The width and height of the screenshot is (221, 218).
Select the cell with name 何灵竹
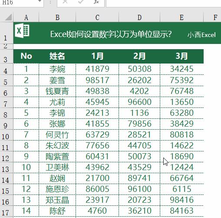pos(57,135)
